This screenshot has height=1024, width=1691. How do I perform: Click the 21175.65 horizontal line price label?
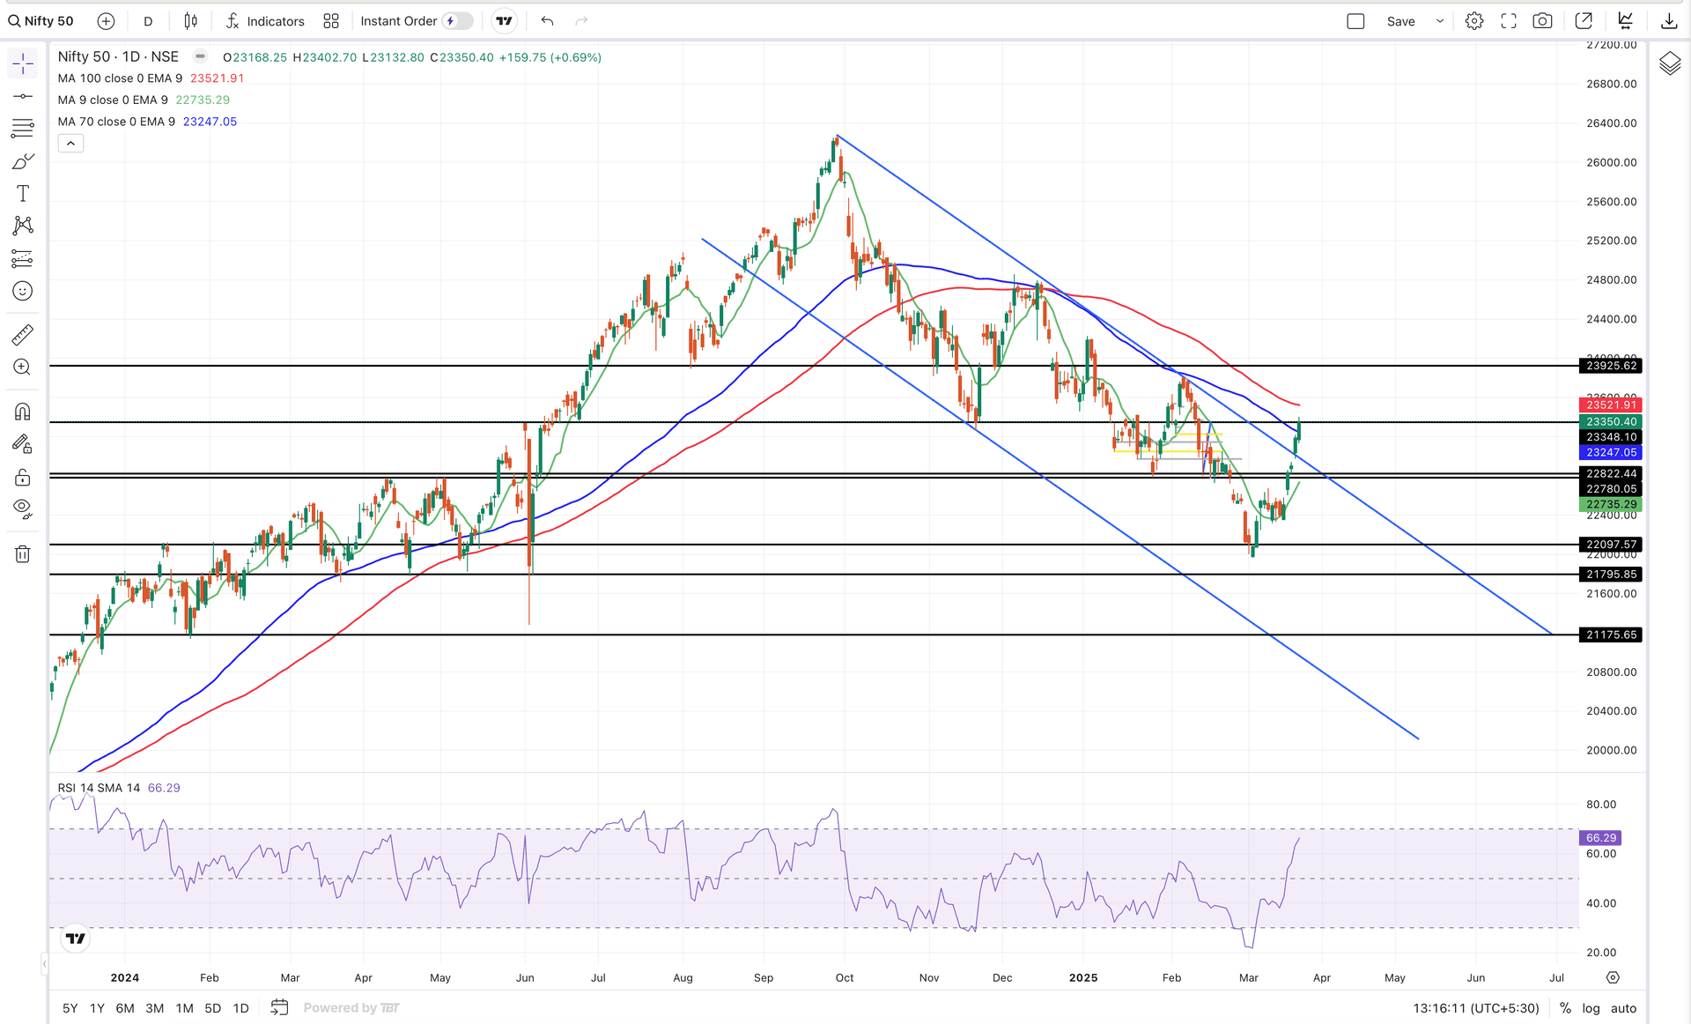1611,634
